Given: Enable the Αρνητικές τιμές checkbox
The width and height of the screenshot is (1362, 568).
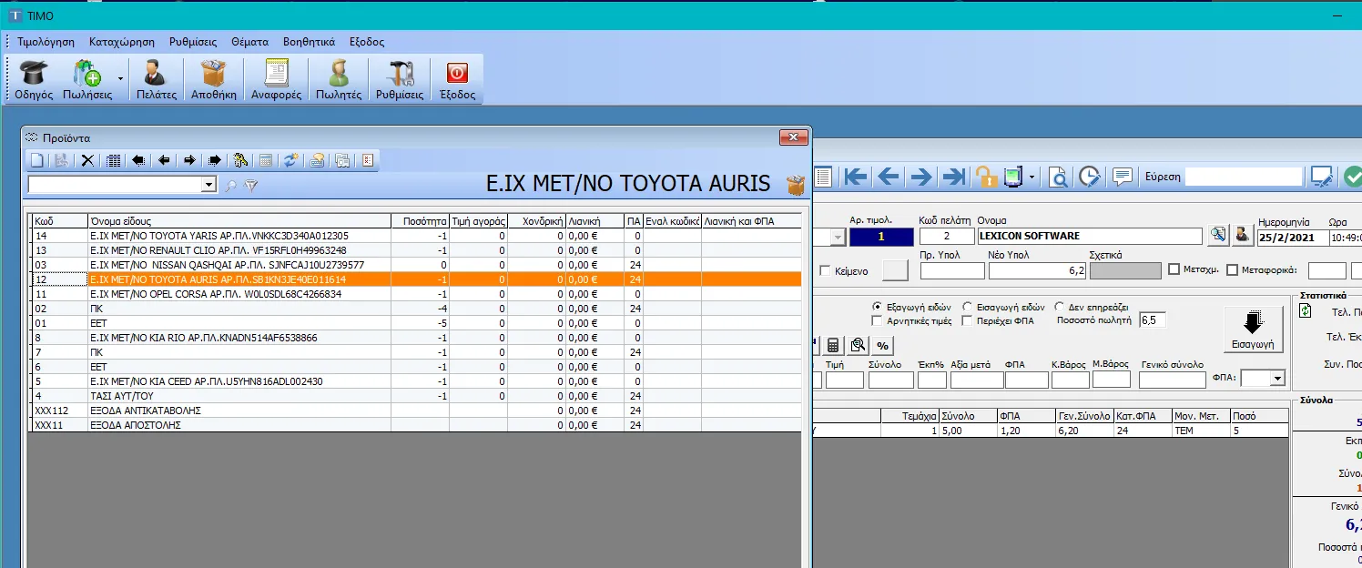Looking at the screenshot, I should [x=878, y=320].
